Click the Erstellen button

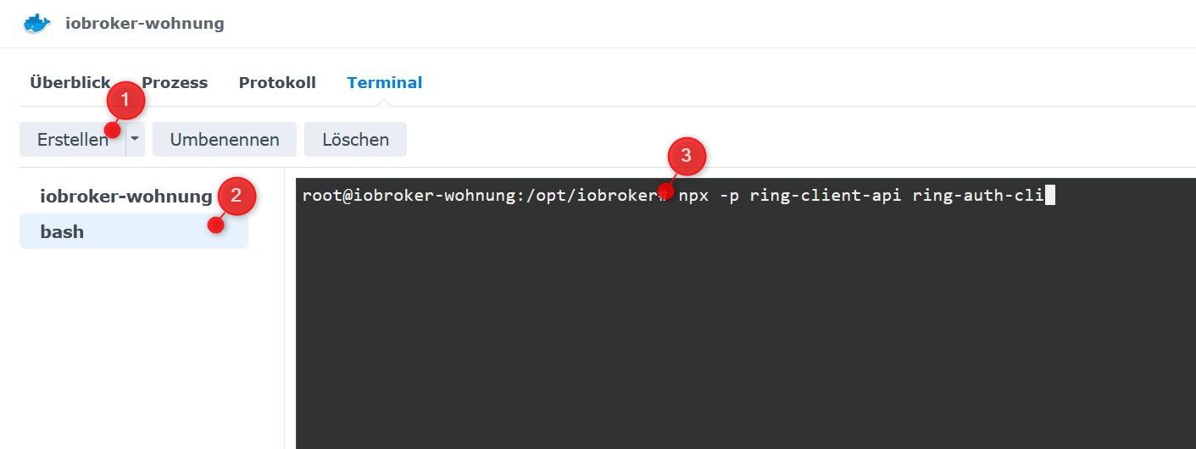pos(72,140)
